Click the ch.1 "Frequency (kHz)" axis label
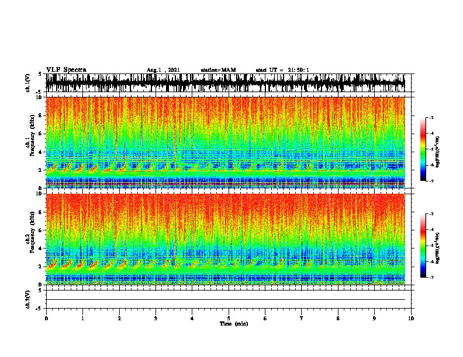 pyautogui.click(x=32, y=135)
